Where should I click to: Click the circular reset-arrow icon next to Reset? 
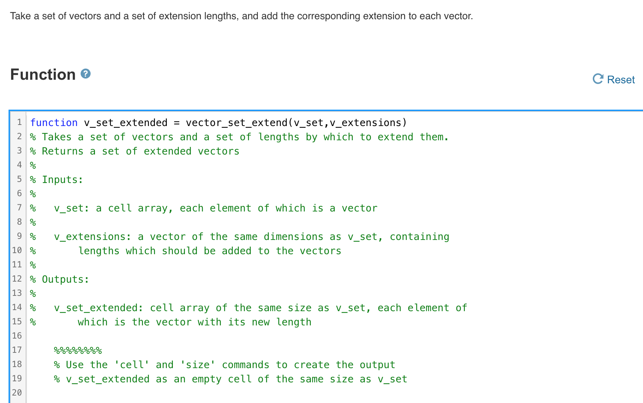pyautogui.click(x=599, y=79)
